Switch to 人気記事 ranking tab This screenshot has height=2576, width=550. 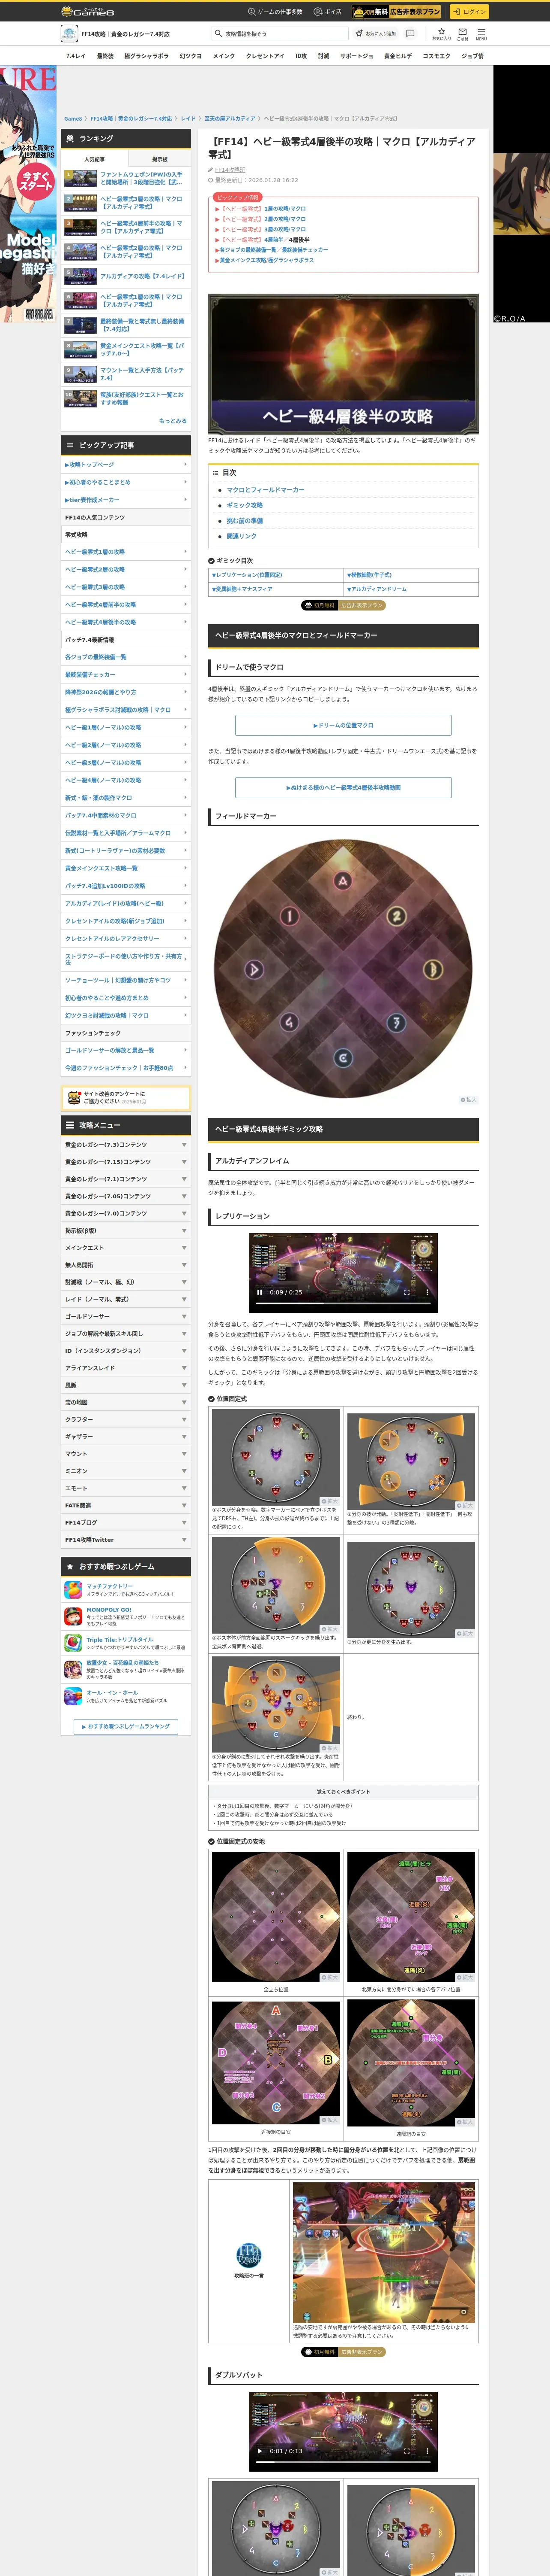pos(94,159)
